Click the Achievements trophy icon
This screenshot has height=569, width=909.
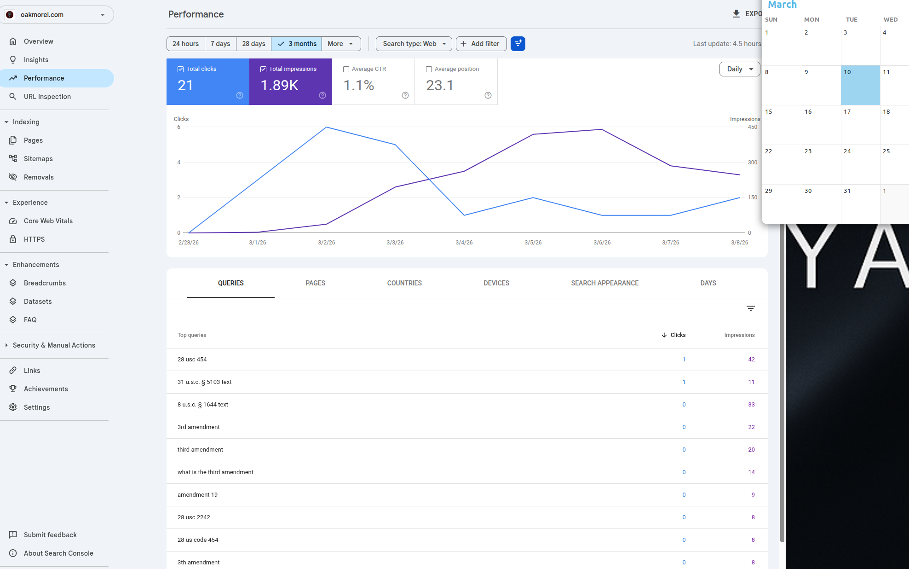pos(13,389)
